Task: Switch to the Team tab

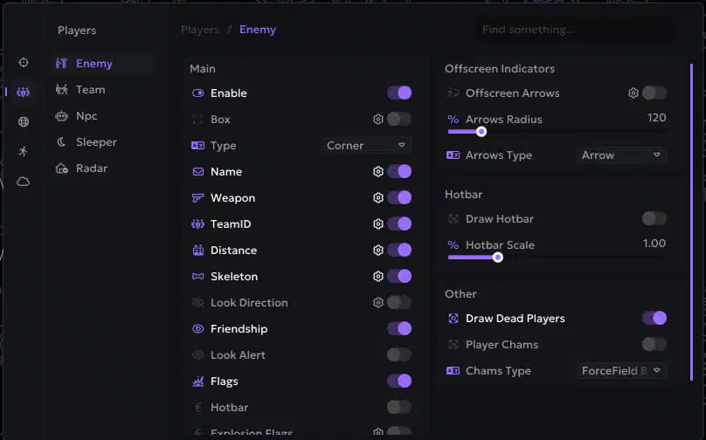Action: coord(90,90)
